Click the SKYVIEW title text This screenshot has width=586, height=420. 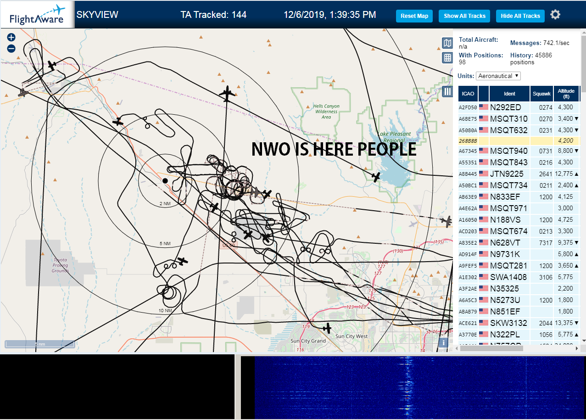[x=97, y=15]
